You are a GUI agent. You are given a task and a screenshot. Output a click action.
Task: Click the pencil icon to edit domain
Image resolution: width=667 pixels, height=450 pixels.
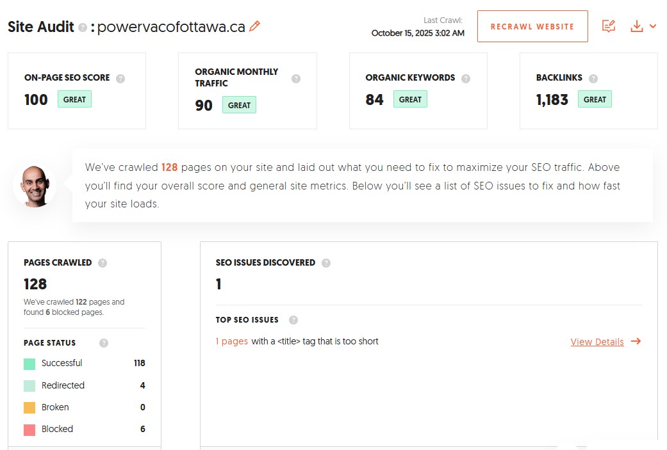[x=255, y=26]
